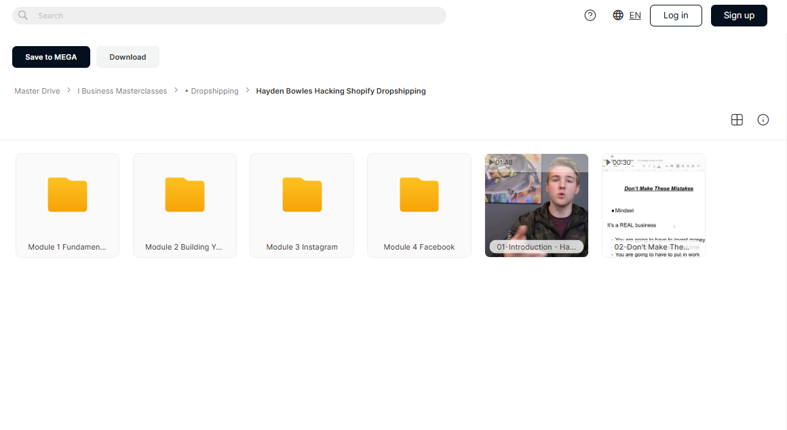Click the Log in button
The height and width of the screenshot is (430, 787).
pos(676,16)
